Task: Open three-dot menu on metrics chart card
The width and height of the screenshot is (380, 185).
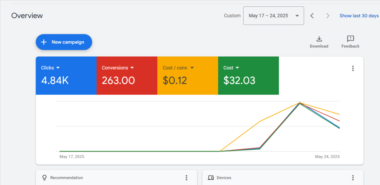Action: [x=353, y=69]
